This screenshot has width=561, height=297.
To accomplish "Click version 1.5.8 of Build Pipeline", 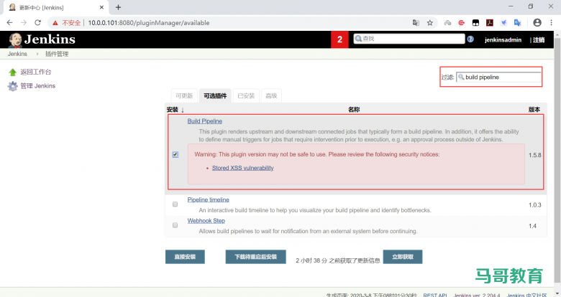I will click(534, 155).
